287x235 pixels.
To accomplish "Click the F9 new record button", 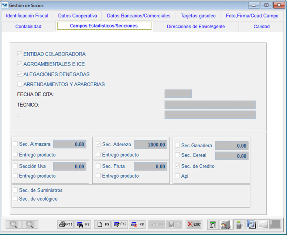I will click(x=102, y=224).
